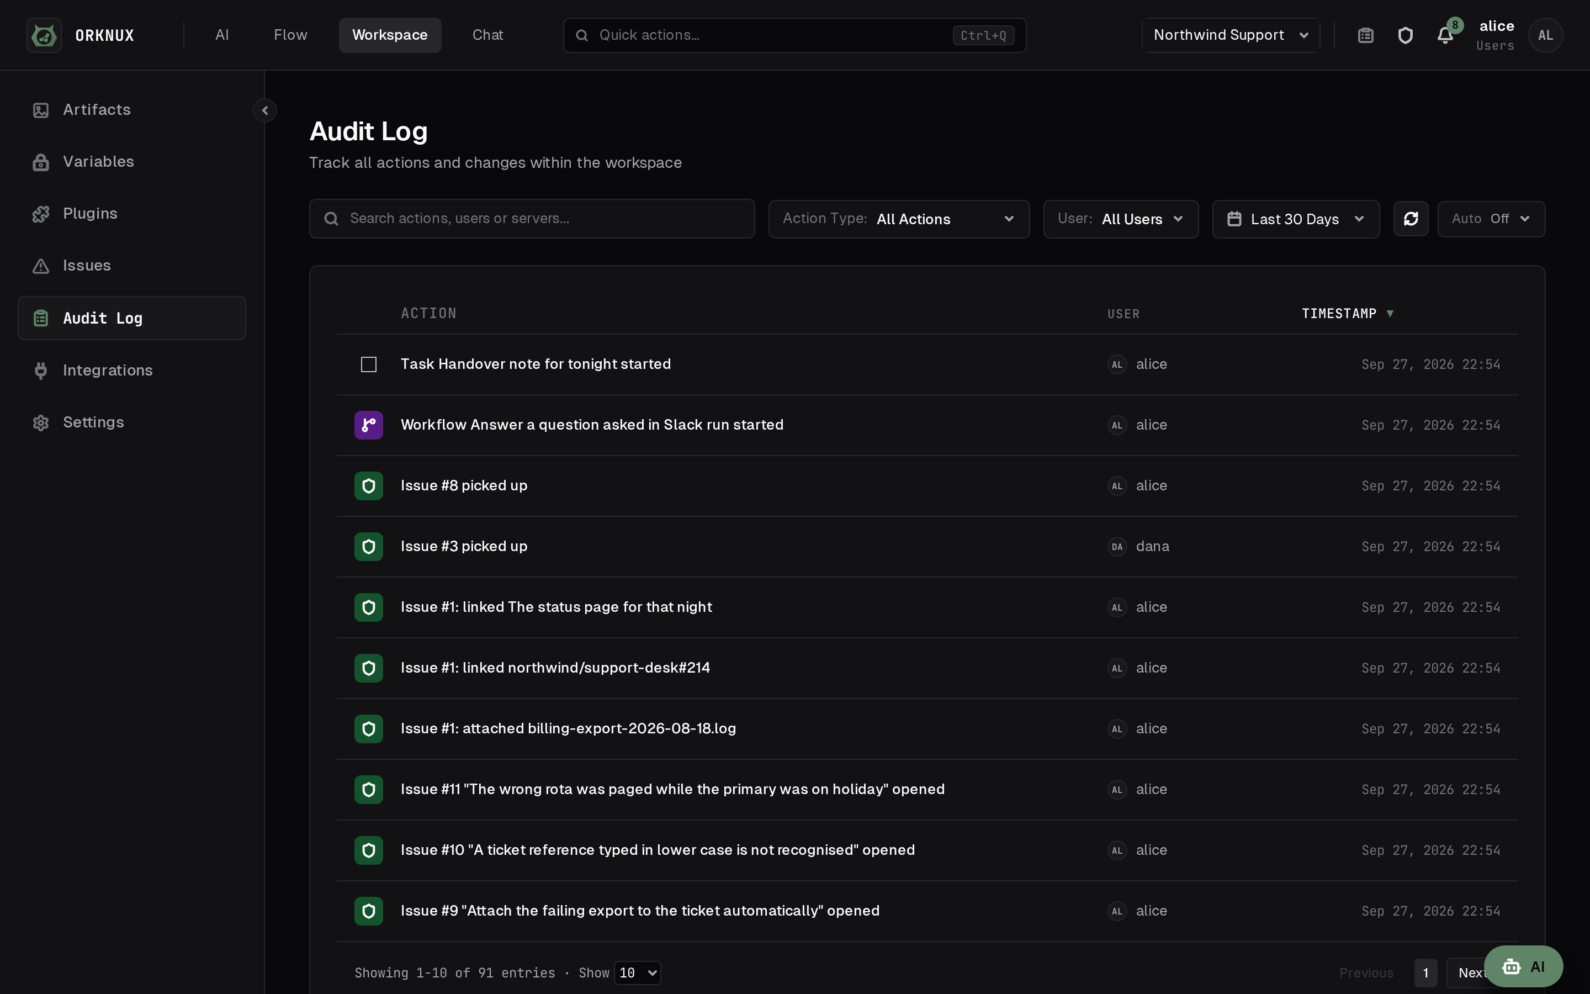Click shield icon on Issue #9 row

point(369,911)
